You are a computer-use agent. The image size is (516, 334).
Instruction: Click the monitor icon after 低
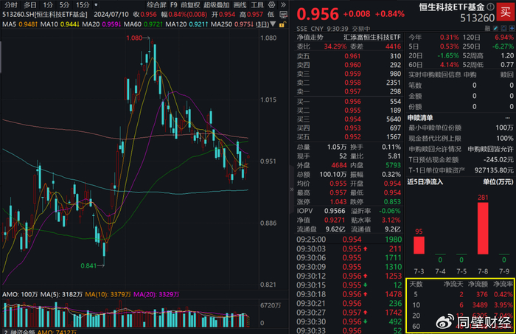283,15
